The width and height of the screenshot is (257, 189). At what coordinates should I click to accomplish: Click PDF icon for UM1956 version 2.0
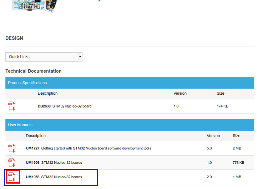point(12,177)
